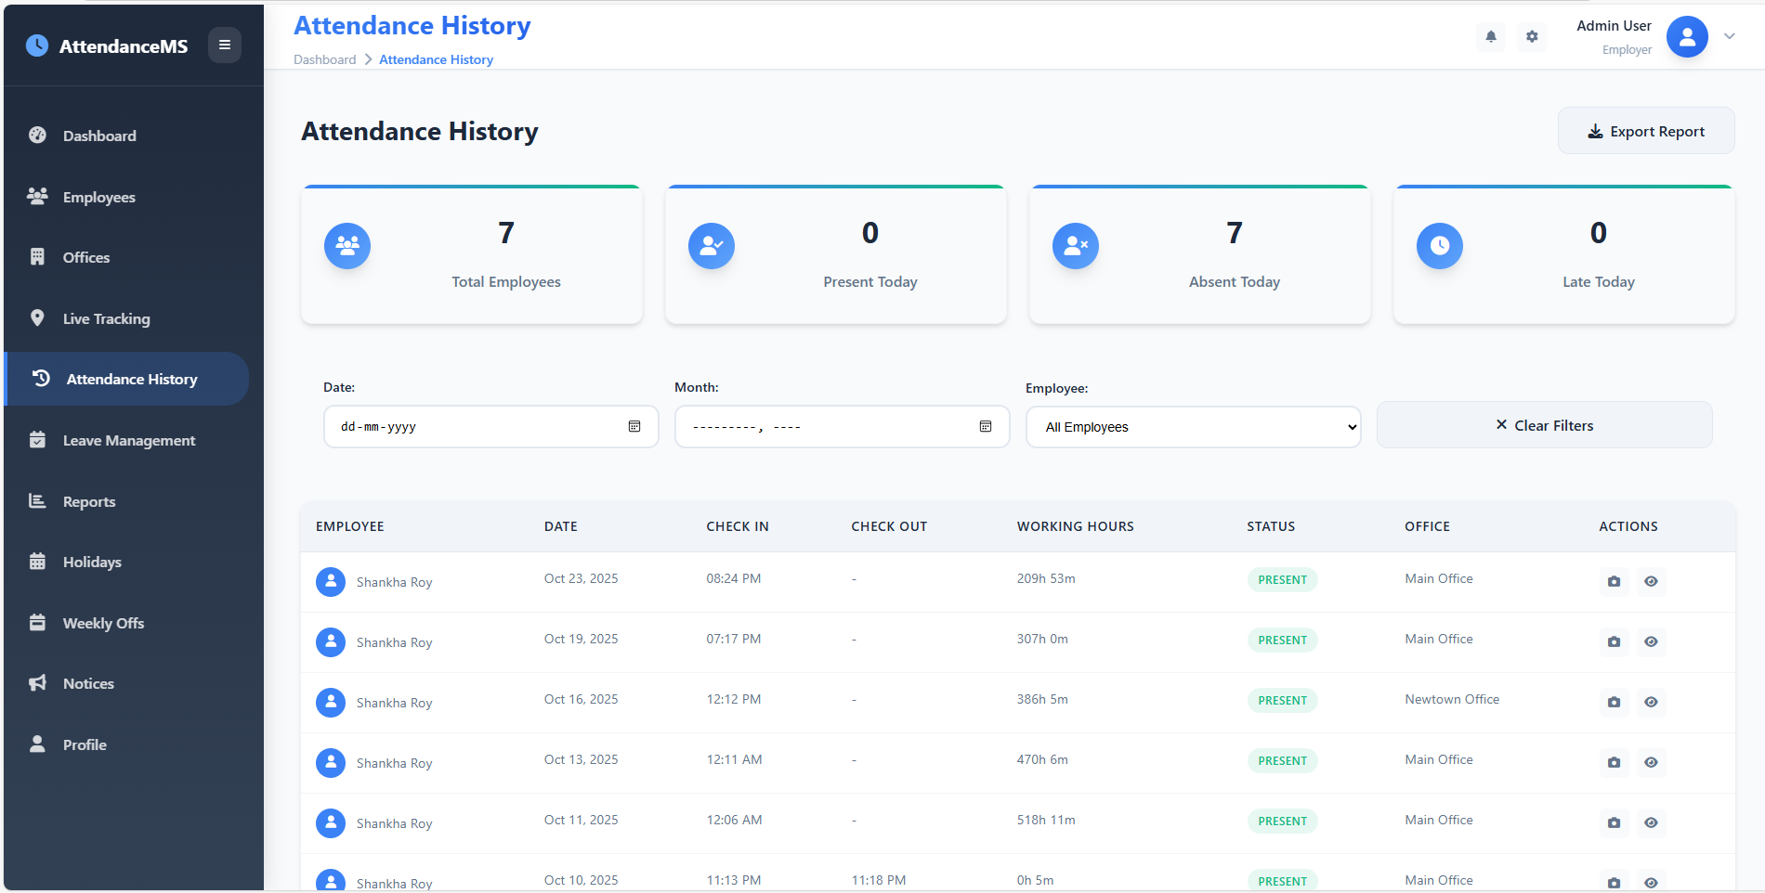This screenshot has height=893, width=1765.
Task: Open the settings gear icon
Action: (x=1532, y=37)
